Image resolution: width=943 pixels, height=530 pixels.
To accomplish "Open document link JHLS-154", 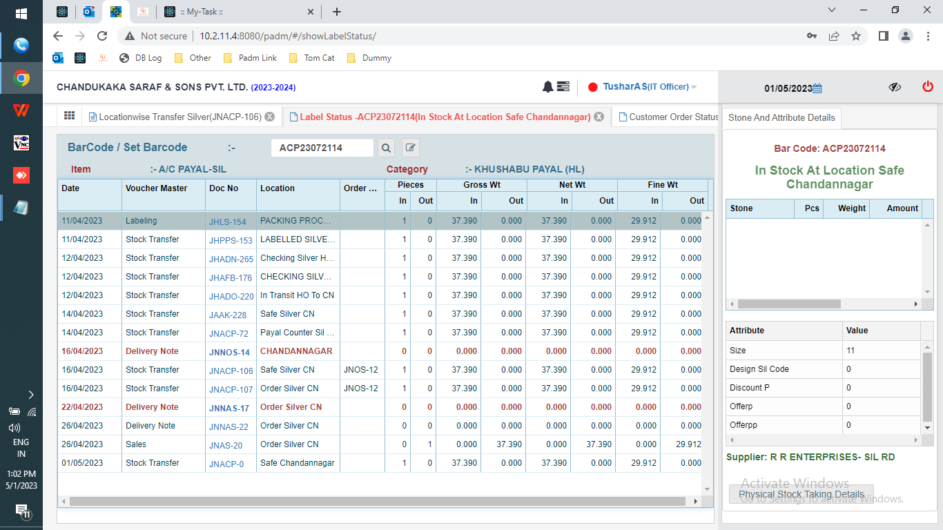I will click(x=228, y=222).
